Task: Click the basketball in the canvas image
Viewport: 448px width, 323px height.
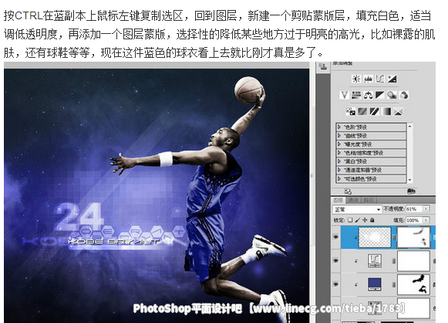Action: (x=248, y=89)
